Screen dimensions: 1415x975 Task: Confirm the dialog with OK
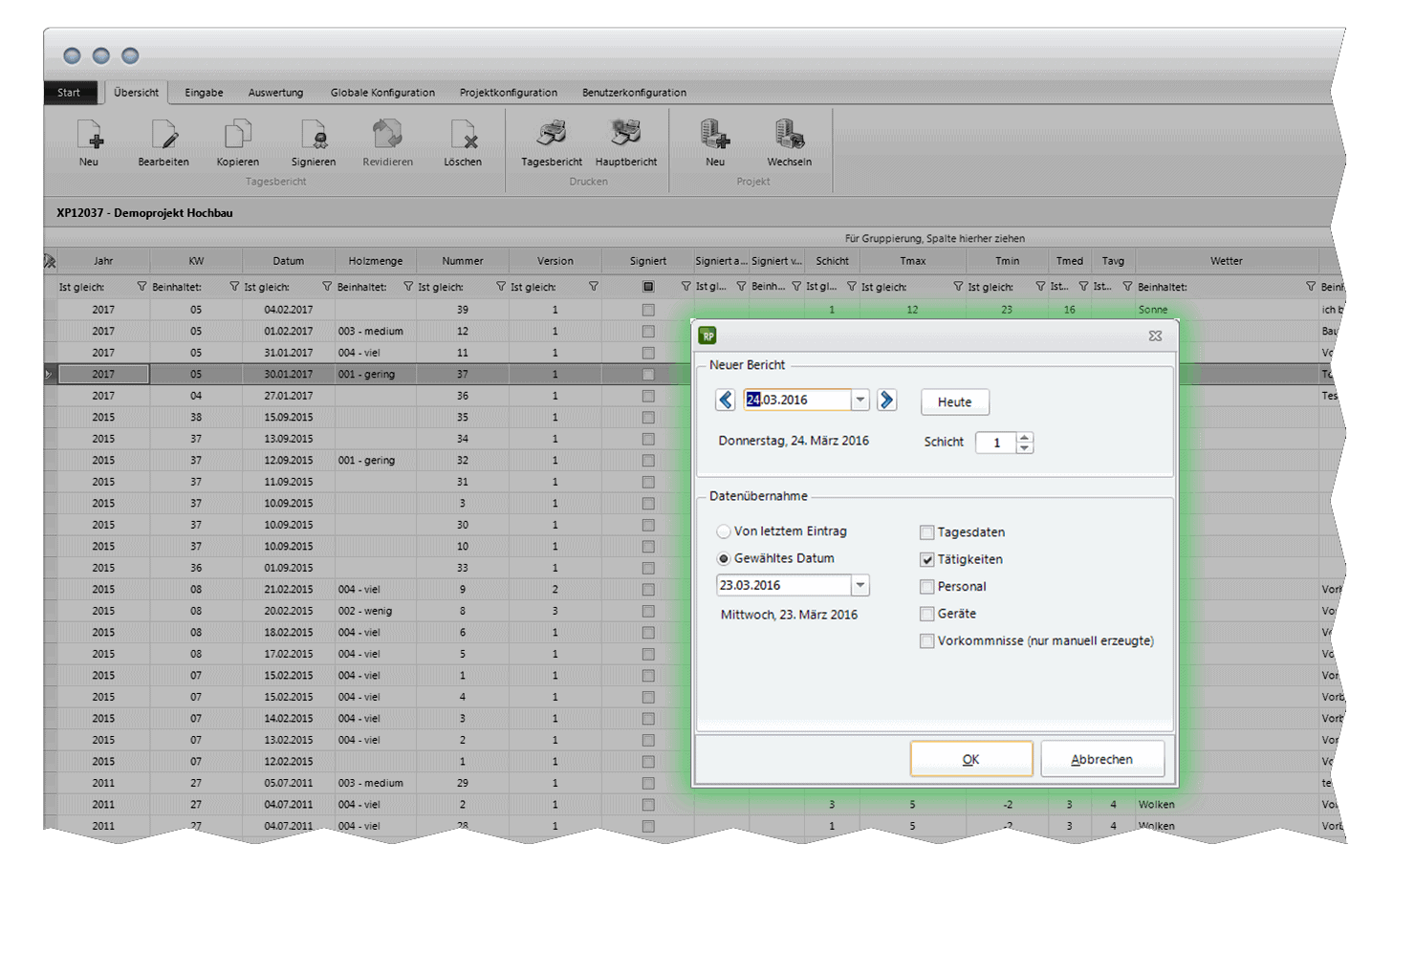[x=971, y=759]
